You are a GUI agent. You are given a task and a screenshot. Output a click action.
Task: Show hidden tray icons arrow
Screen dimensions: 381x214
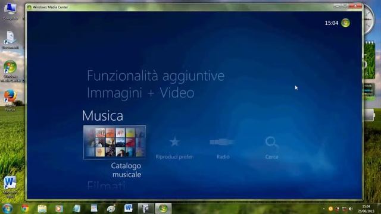pyautogui.click(x=324, y=209)
